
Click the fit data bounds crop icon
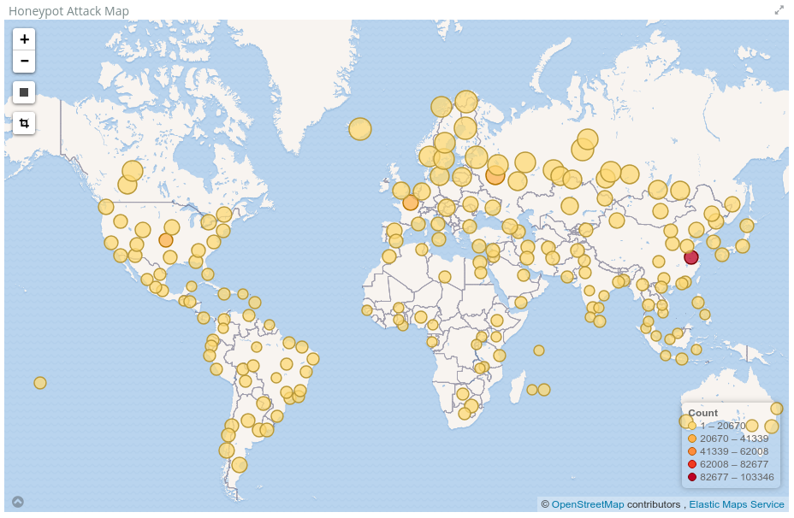point(24,123)
